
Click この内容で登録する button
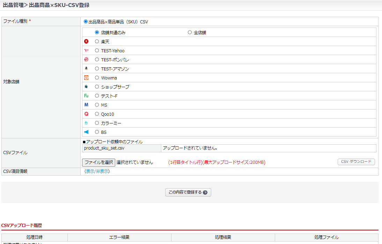coord(188,192)
